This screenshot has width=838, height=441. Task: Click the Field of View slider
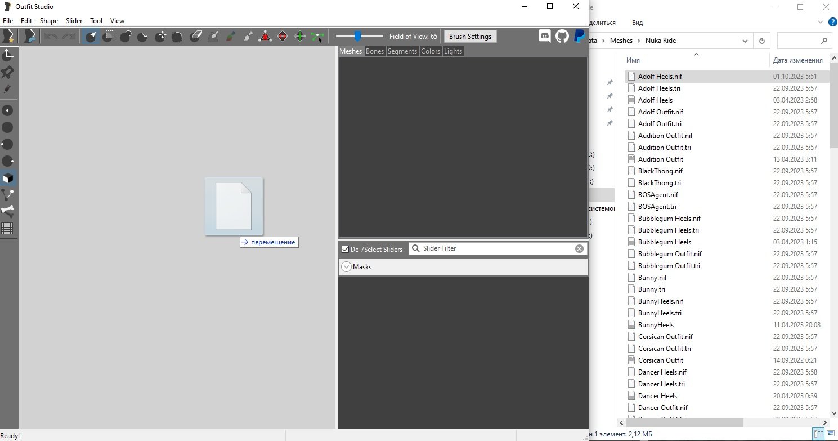(x=358, y=37)
